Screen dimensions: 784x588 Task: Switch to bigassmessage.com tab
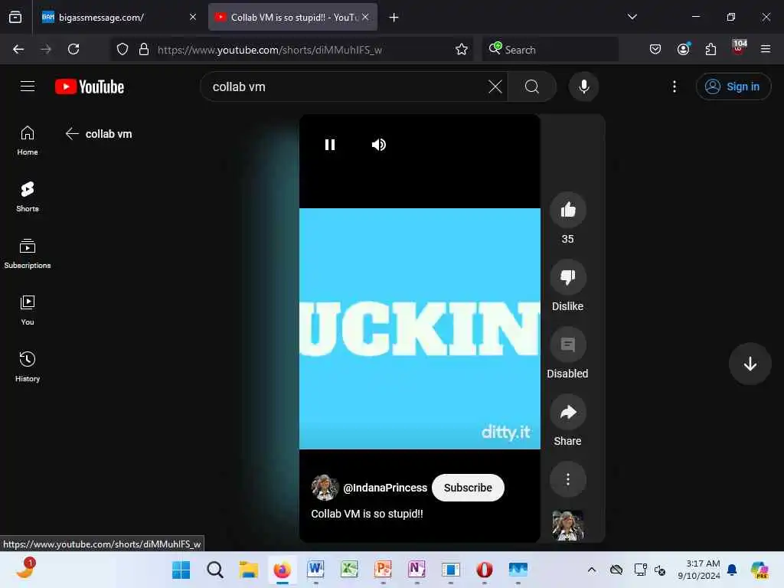tap(120, 18)
